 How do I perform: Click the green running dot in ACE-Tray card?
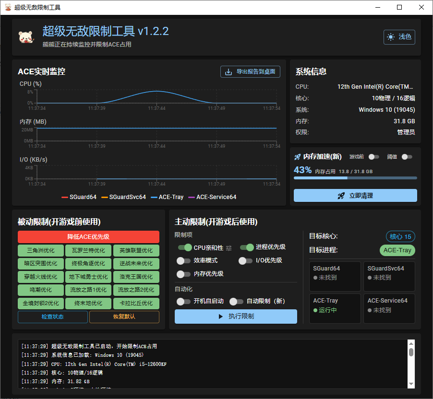(x=315, y=310)
